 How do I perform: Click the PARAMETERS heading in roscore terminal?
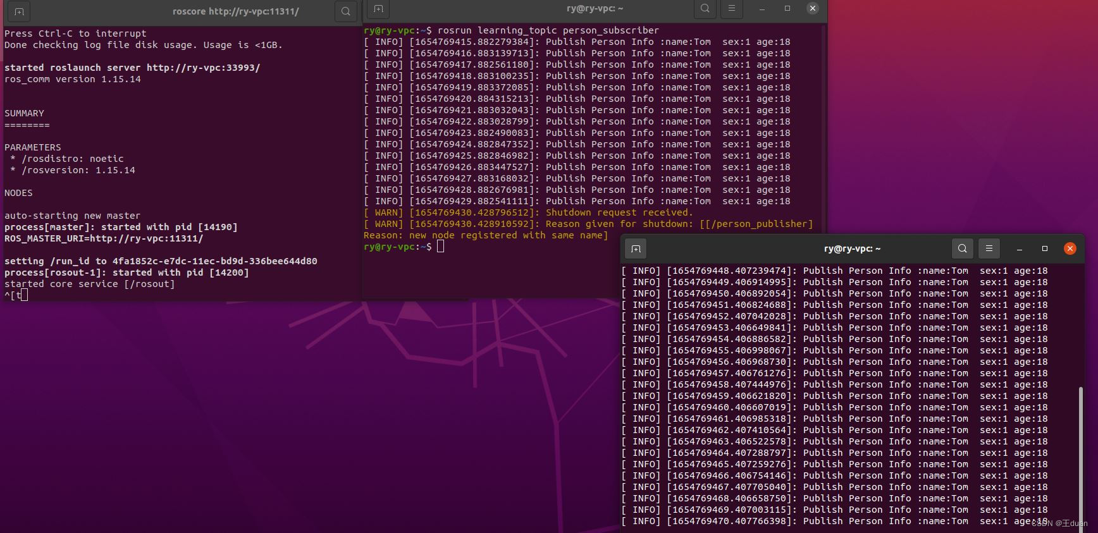pos(33,147)
